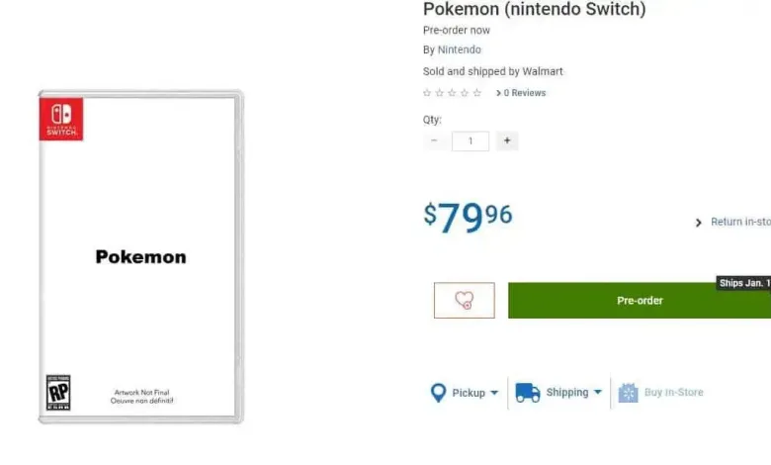Viewport: 771px width, 465px height.
Task: Click the Pokemon (nintendo Switch) product title
Action: tap(534, 9)
